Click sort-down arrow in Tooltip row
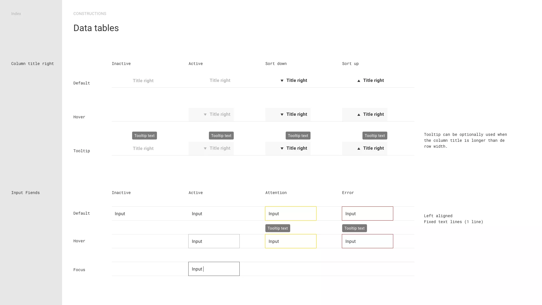This screenshot has height=305, width=542. click(282, 149)
